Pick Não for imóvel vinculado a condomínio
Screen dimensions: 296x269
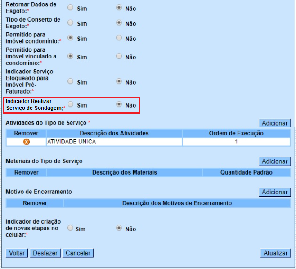pos(119,56)
